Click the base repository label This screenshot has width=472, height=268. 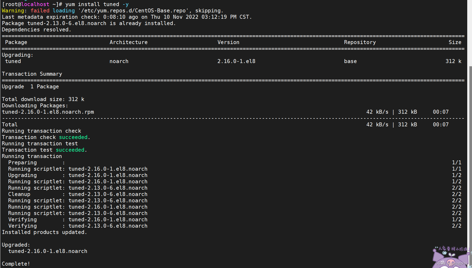[x=350, y=61]
